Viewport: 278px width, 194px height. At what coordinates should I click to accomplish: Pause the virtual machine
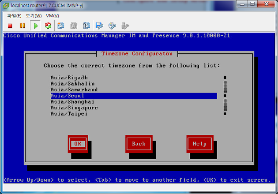point(23,26)
